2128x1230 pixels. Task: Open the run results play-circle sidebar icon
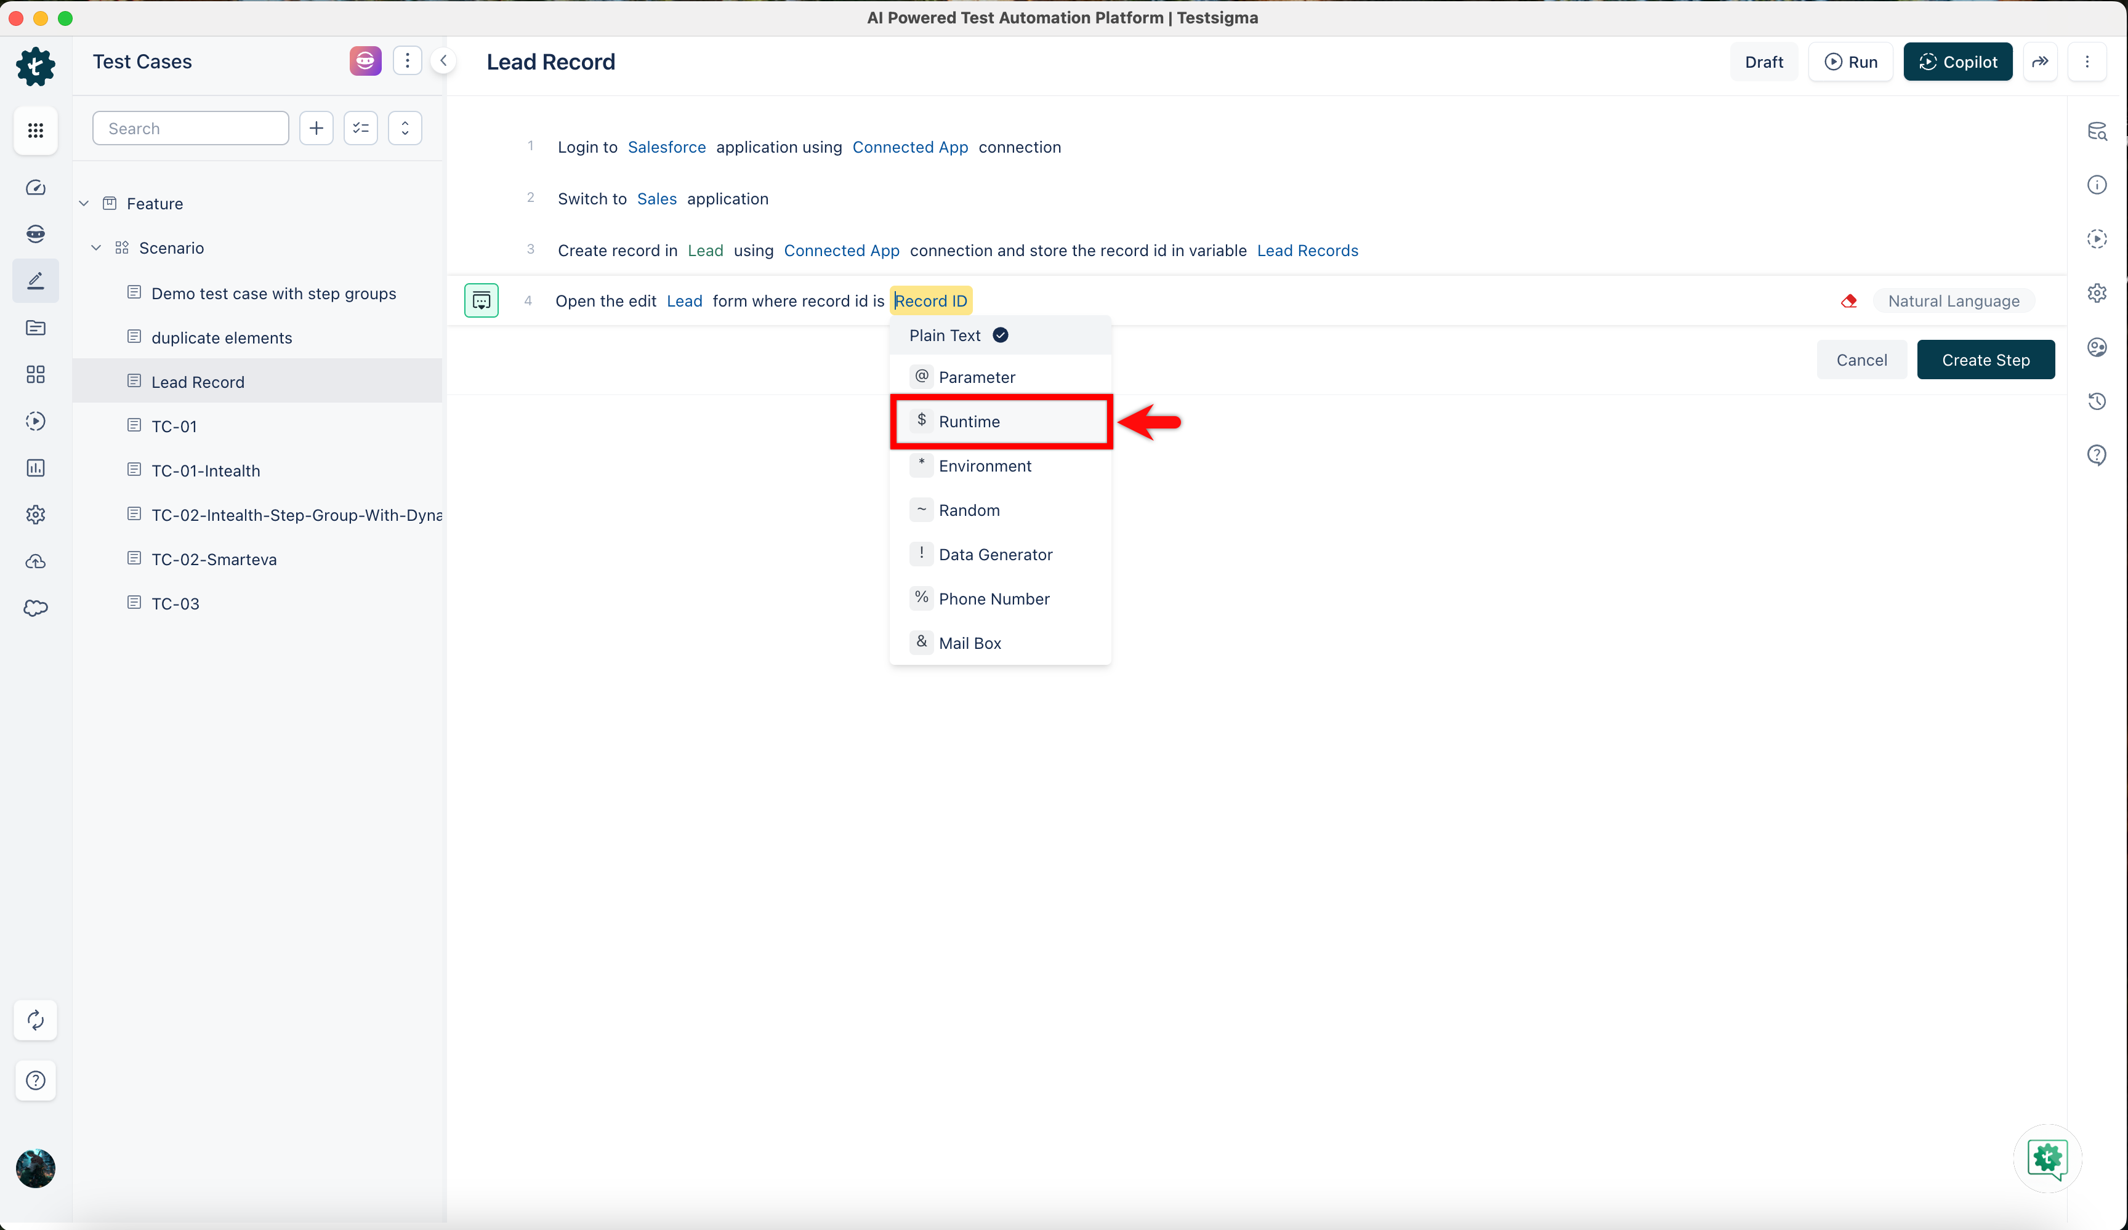tap(36, 420)
